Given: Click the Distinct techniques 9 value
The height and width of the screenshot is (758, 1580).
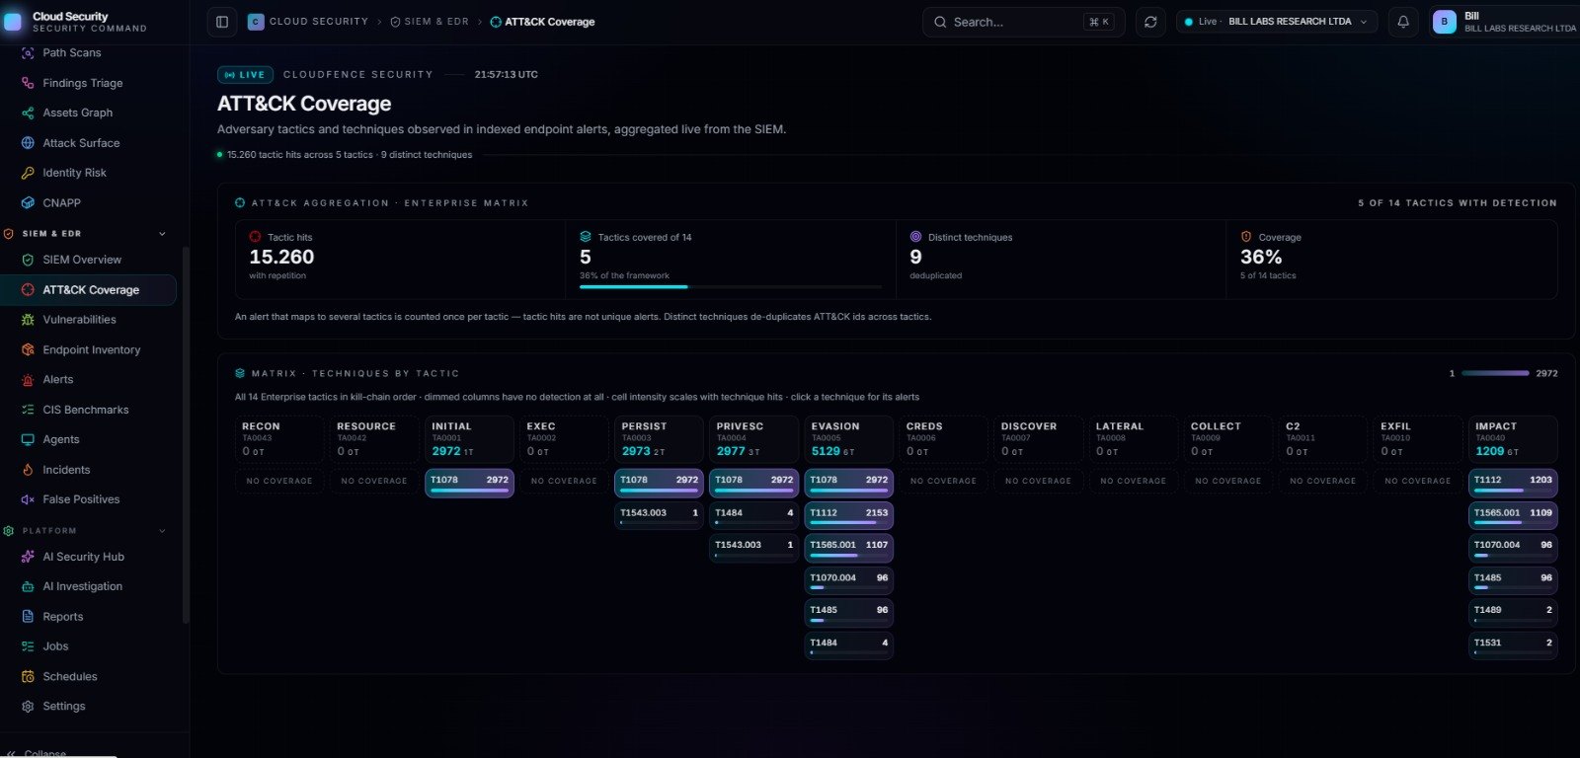Looking at the screenshot, I should (x=915, y=257).
